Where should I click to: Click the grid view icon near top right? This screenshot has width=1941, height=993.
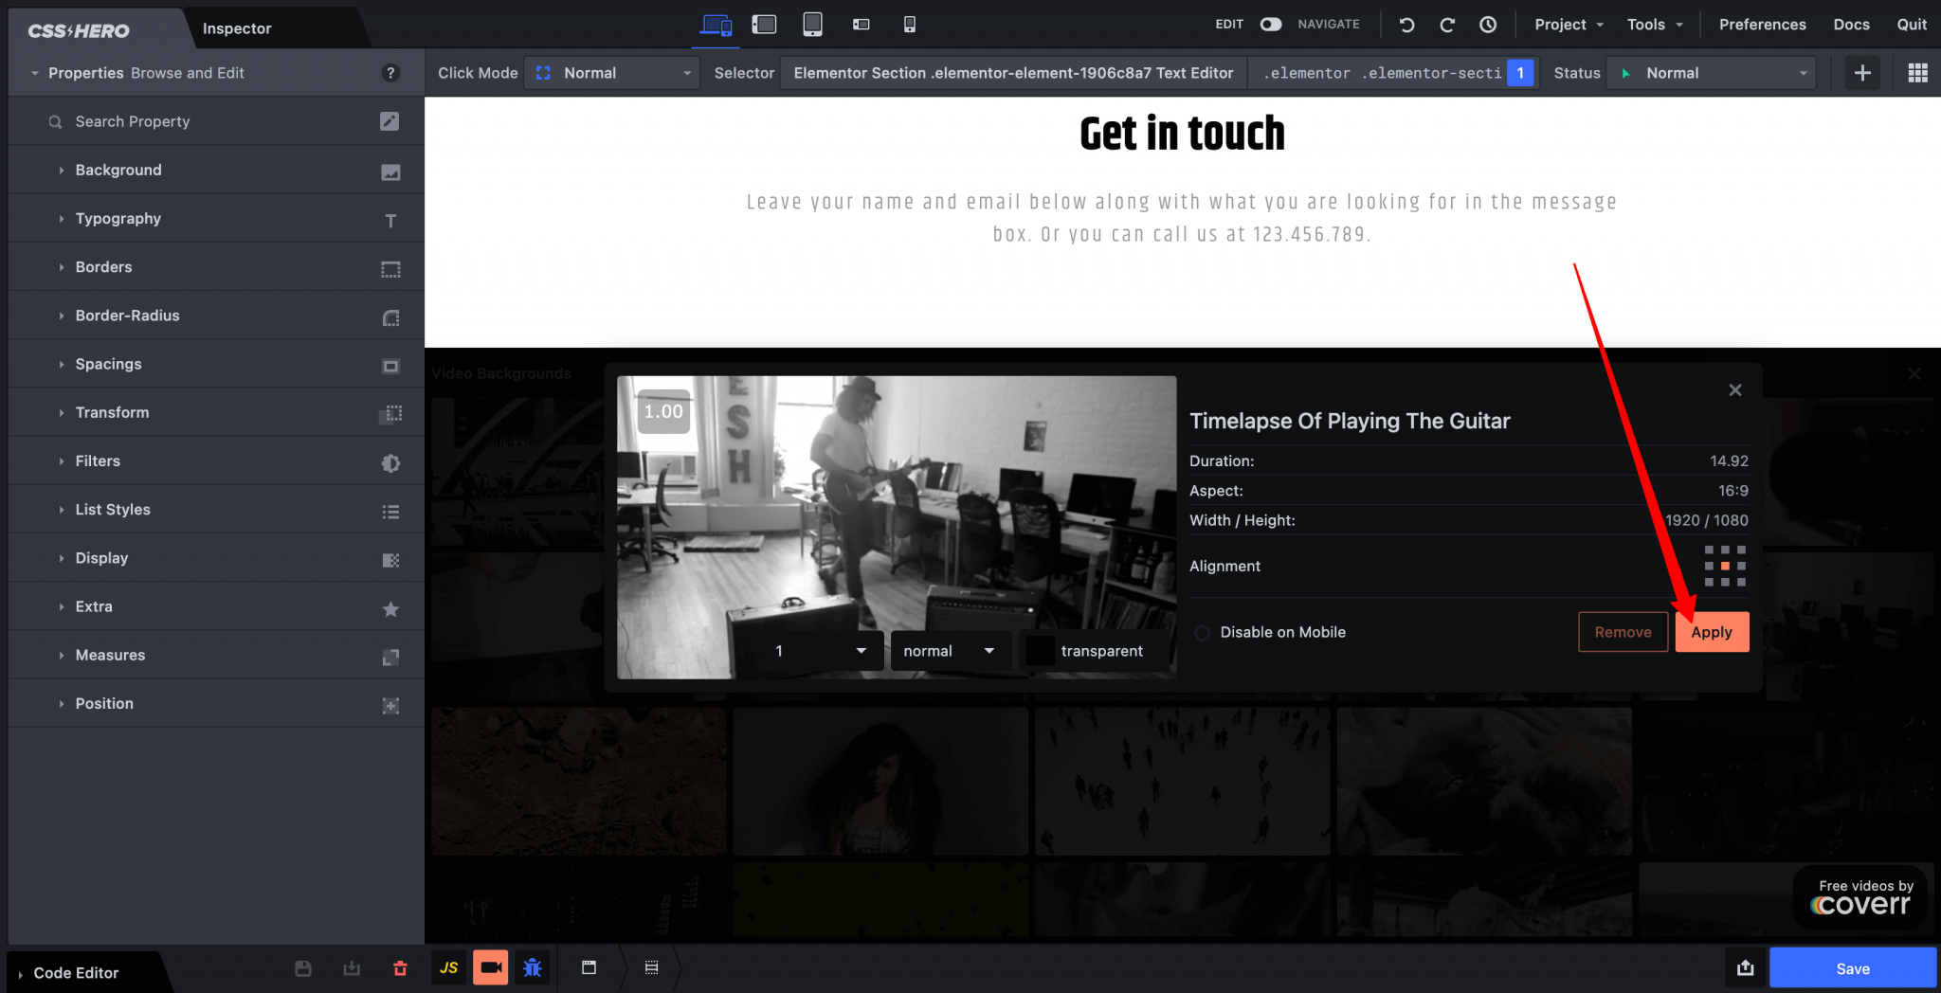[x=1917, y=72]
